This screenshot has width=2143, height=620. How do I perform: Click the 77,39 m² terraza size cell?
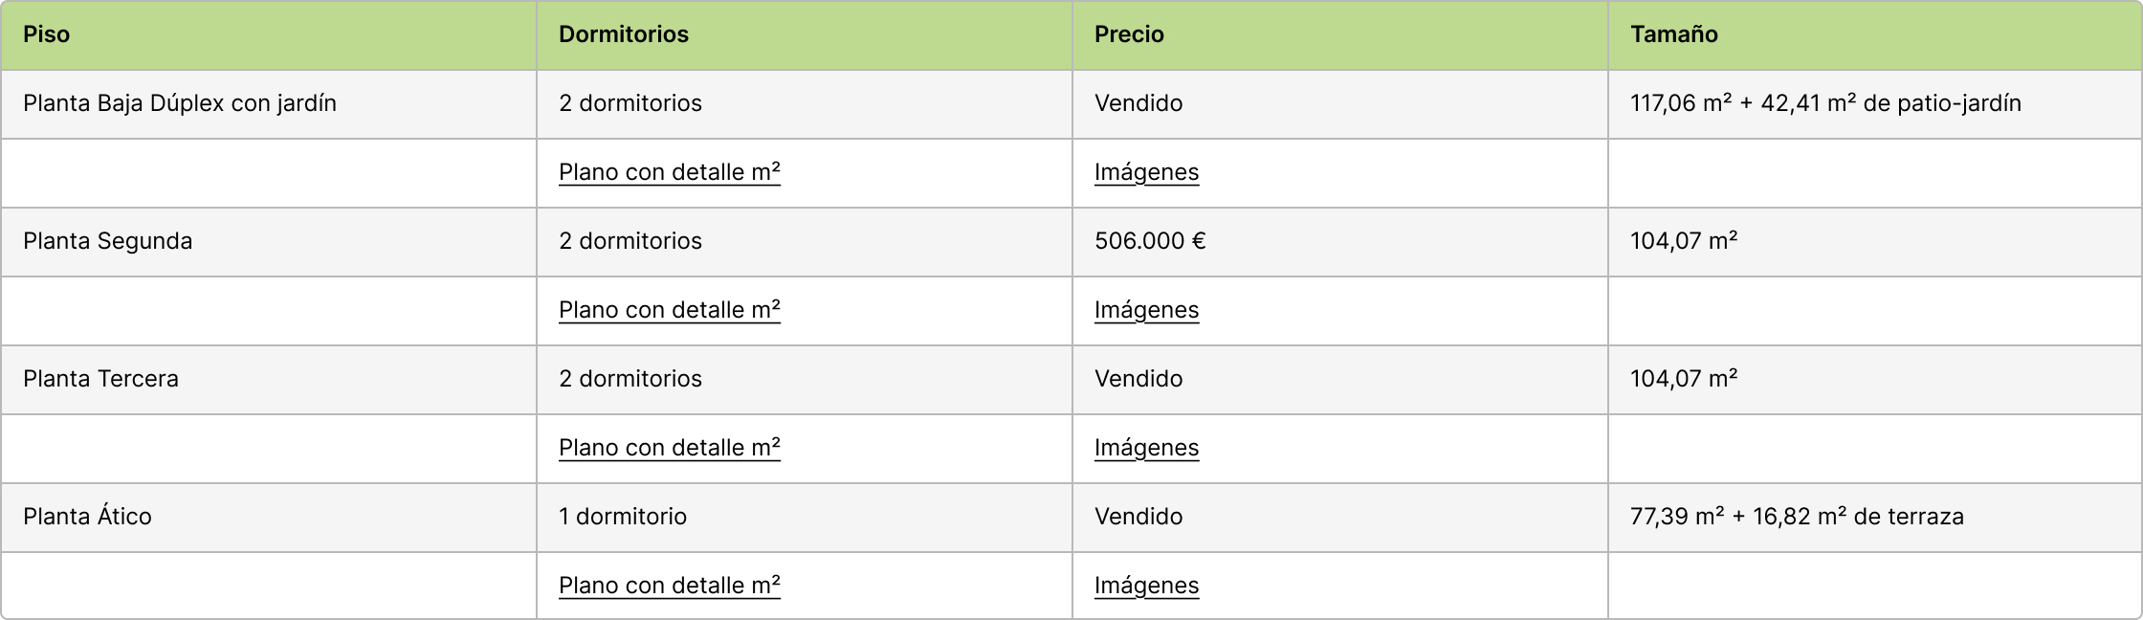point(1797,517)
